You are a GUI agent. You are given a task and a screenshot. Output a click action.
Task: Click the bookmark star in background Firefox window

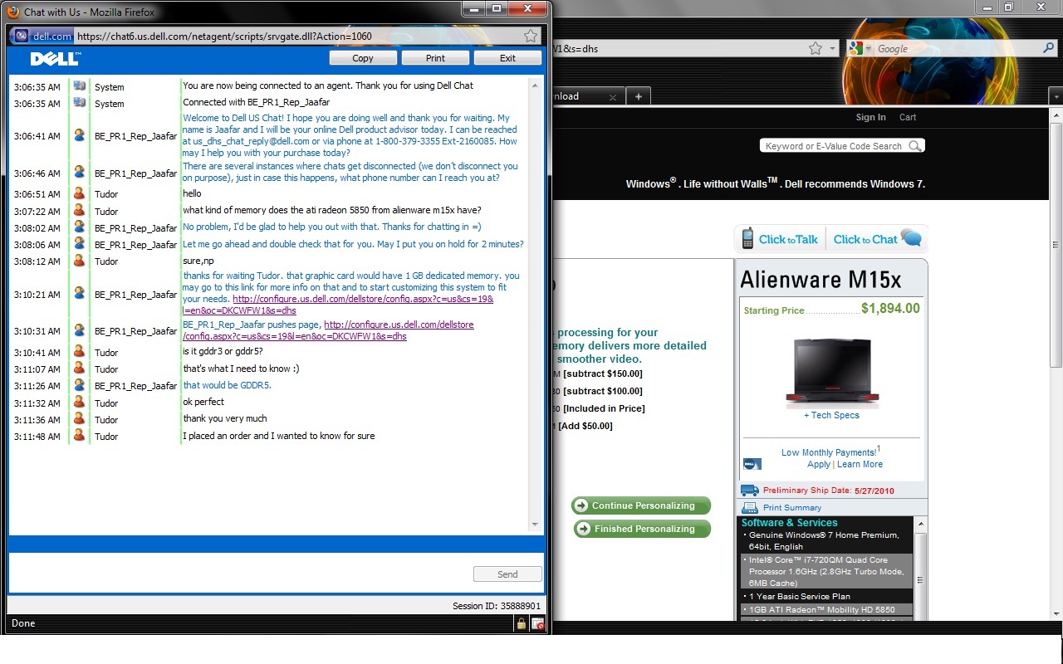tap(816, 49)
